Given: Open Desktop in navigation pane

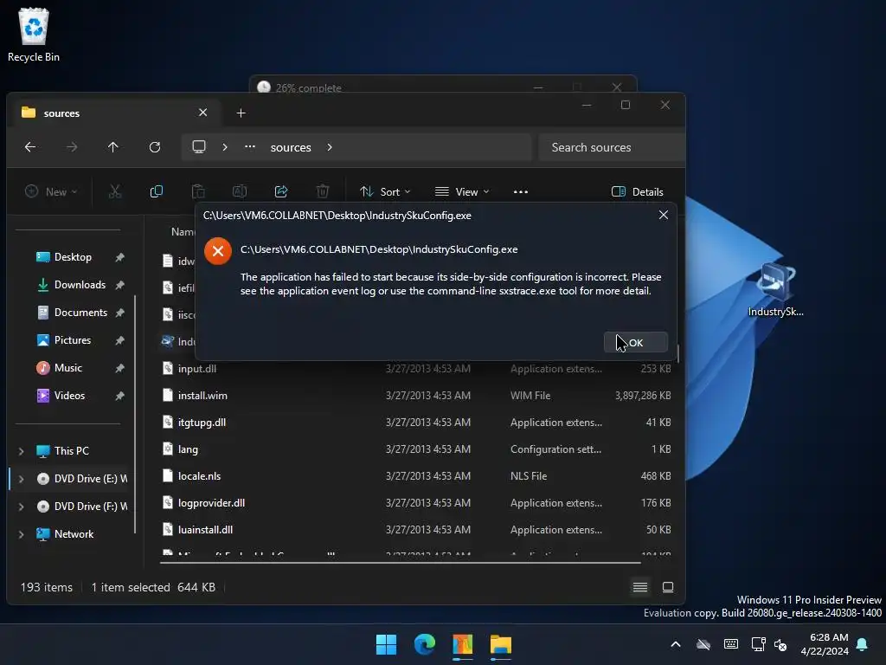Looking at the screenshot, I should pos(73,256).
